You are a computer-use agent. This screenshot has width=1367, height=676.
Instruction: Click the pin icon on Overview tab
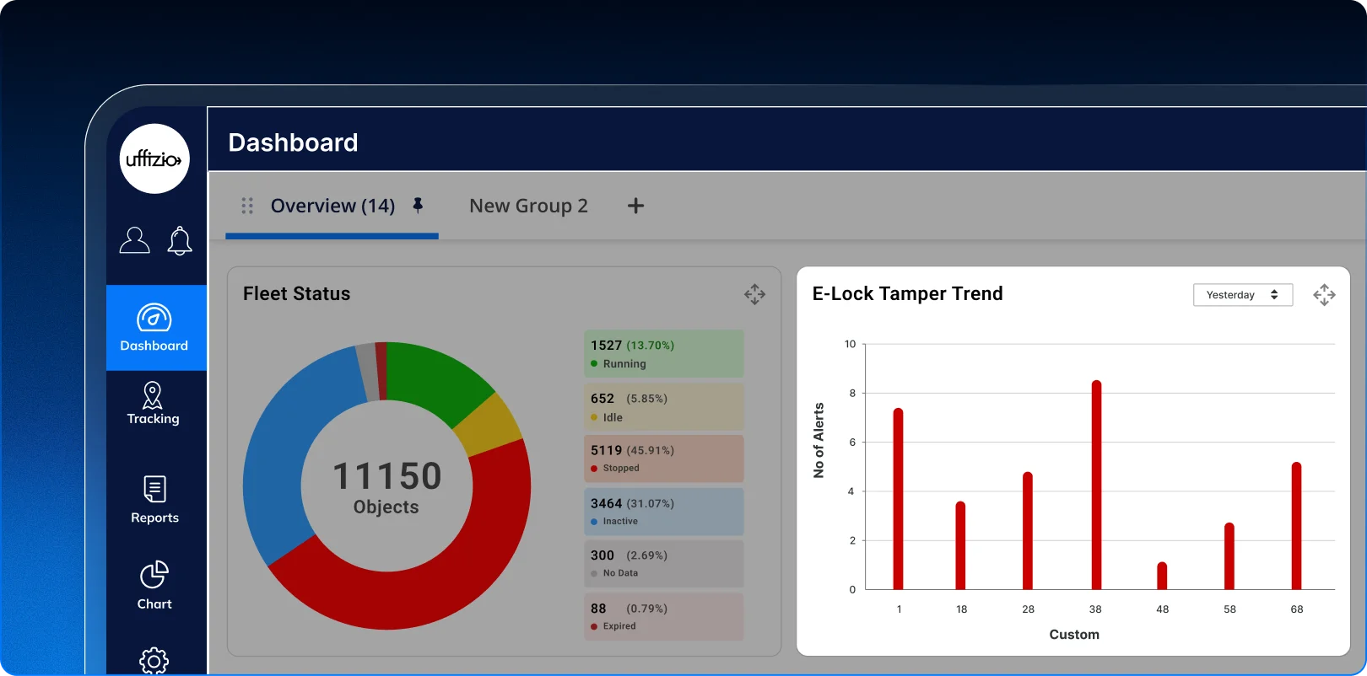coord(418,205)
